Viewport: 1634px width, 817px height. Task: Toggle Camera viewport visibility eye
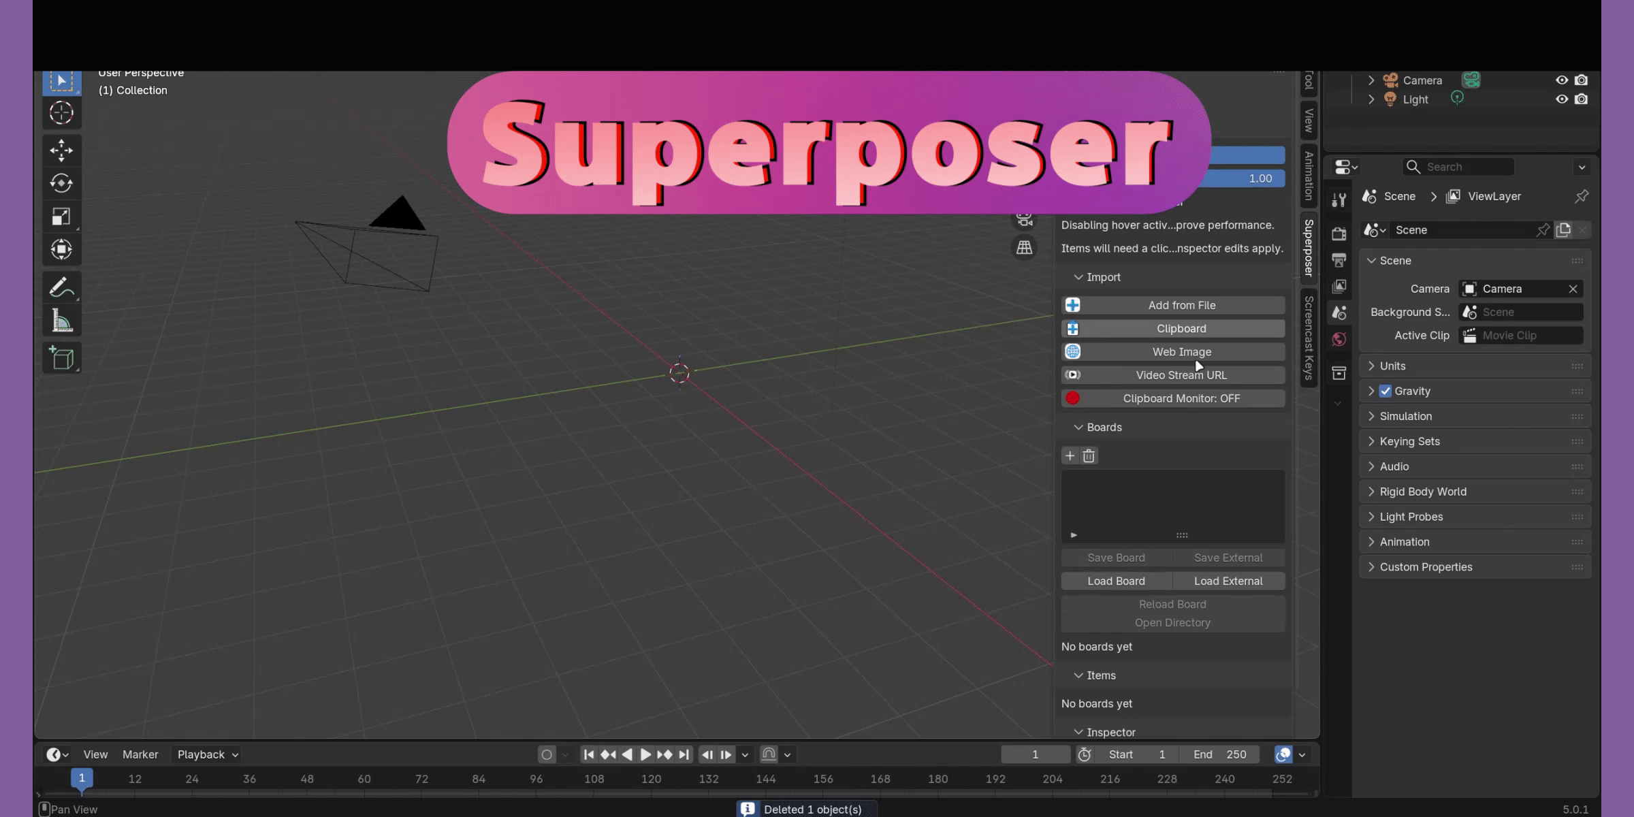pos(1562,80)
